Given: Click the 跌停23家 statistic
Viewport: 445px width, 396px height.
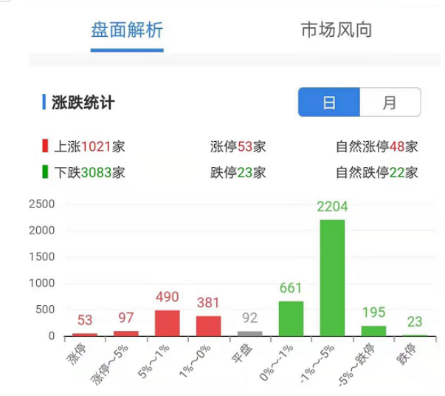Looking at the screenshot, I should coord(238,172).
